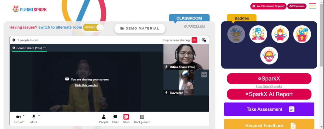
Task: Switch to picture-in-picture layout icon
Action: tap(204, 40)
